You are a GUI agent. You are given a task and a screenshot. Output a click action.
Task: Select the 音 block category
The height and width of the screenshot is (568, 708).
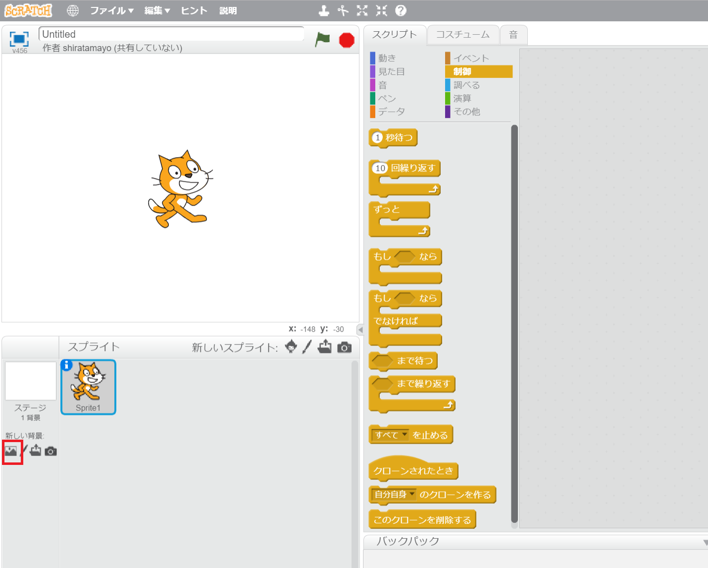pyautogui.click(x=382, y=85)
